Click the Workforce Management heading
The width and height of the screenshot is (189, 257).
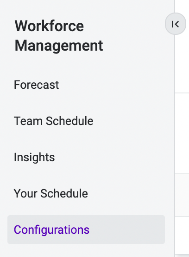coord(59,36)
